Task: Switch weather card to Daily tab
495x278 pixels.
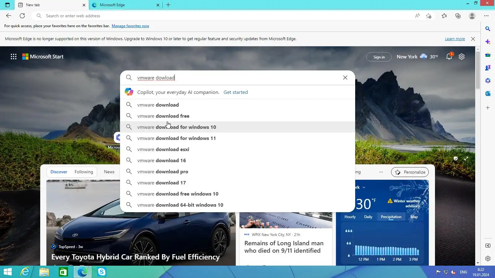Action: coord(368,217)
